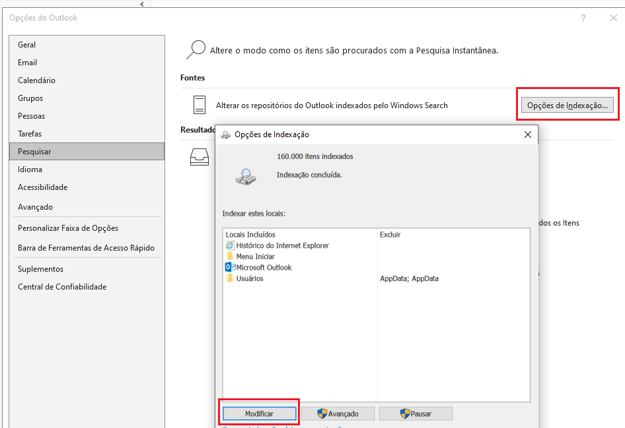Image resolution: width=625 pixels, height=428 pixels.
Task: Click the "Indexar estes locais:" label
Action: (x=254, y=213)
